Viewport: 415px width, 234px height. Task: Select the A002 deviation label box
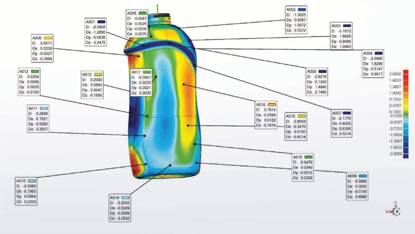[x=296, y=20]
